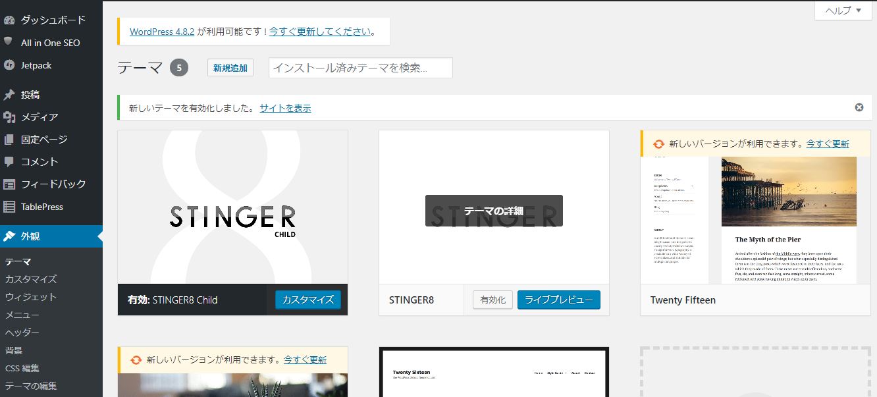
Task: Click the media icon beside メディア
Action: 9,117
